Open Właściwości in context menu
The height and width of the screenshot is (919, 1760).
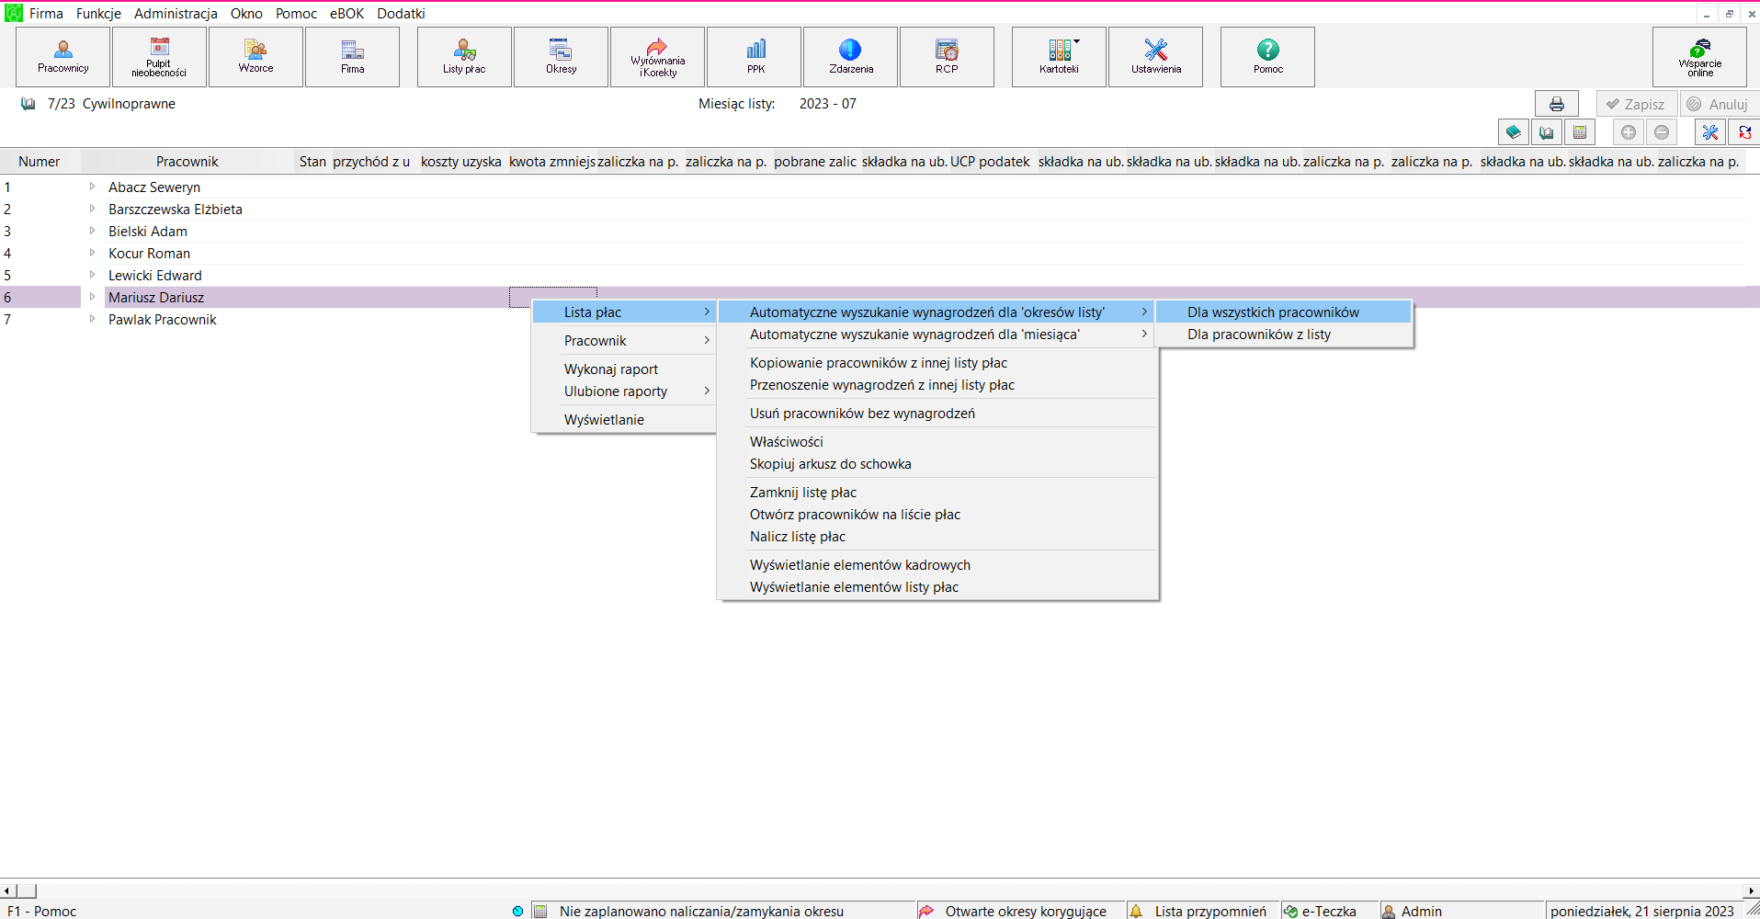click(x=937, y=442)
